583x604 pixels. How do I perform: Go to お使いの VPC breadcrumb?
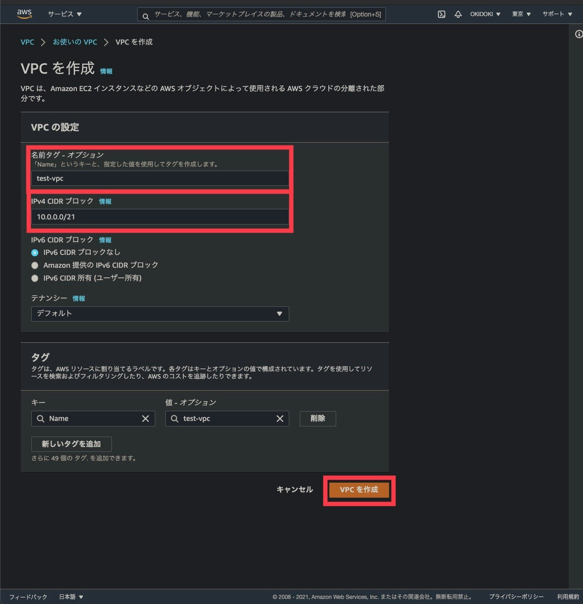coord(75,42)
